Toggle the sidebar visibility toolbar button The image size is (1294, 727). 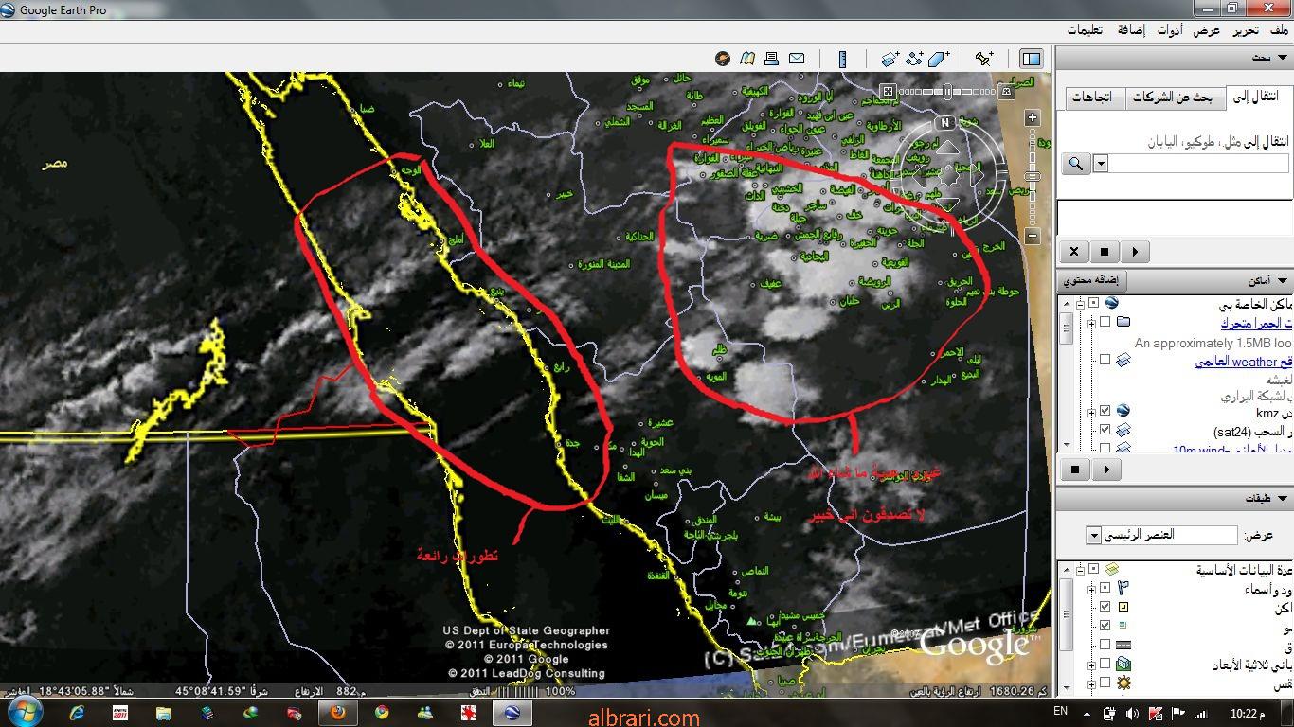pos(1031,59)
